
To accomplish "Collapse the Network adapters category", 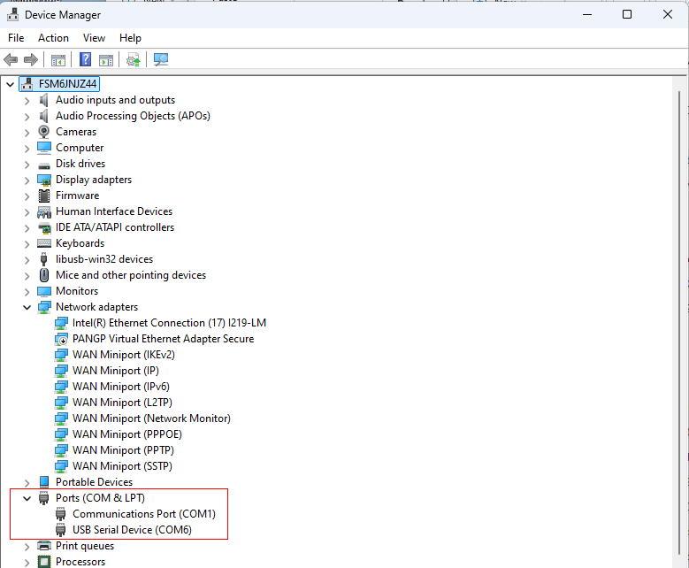I will point(27,307).
